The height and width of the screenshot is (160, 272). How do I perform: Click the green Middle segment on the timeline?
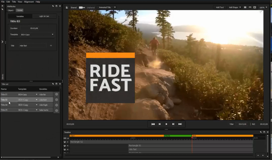178,136
